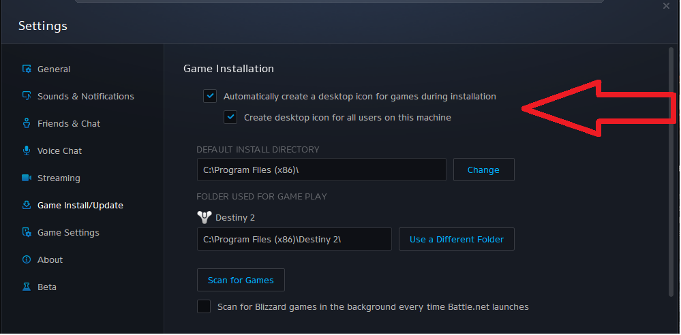Go to the Voice Chat tab
The image size is (681, 335).
[x=59, y=150]
